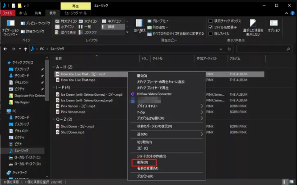Screen dimensions: 297x185
Task: Open ビデオ under PC in sidebar
Action: [18, 144]
